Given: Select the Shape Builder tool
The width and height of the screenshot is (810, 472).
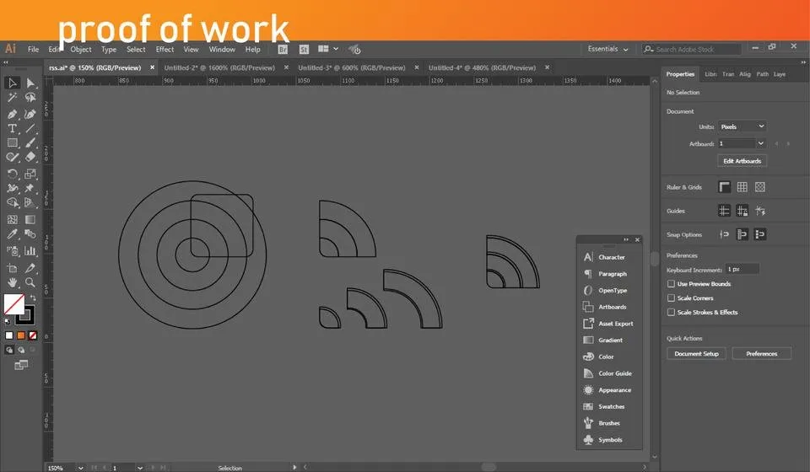Looking at the screenshot, I should (12, 203).
